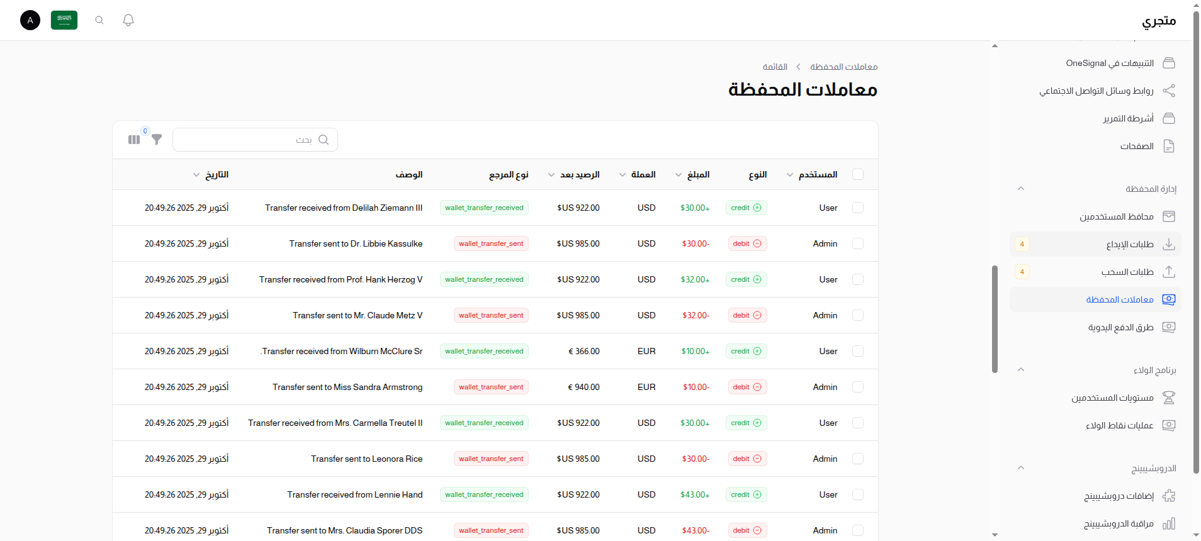Image resolution: width=1201 pixels, height=541 pixels.
Task: Open user avatar menu 'A'
Action: (30, 20)
